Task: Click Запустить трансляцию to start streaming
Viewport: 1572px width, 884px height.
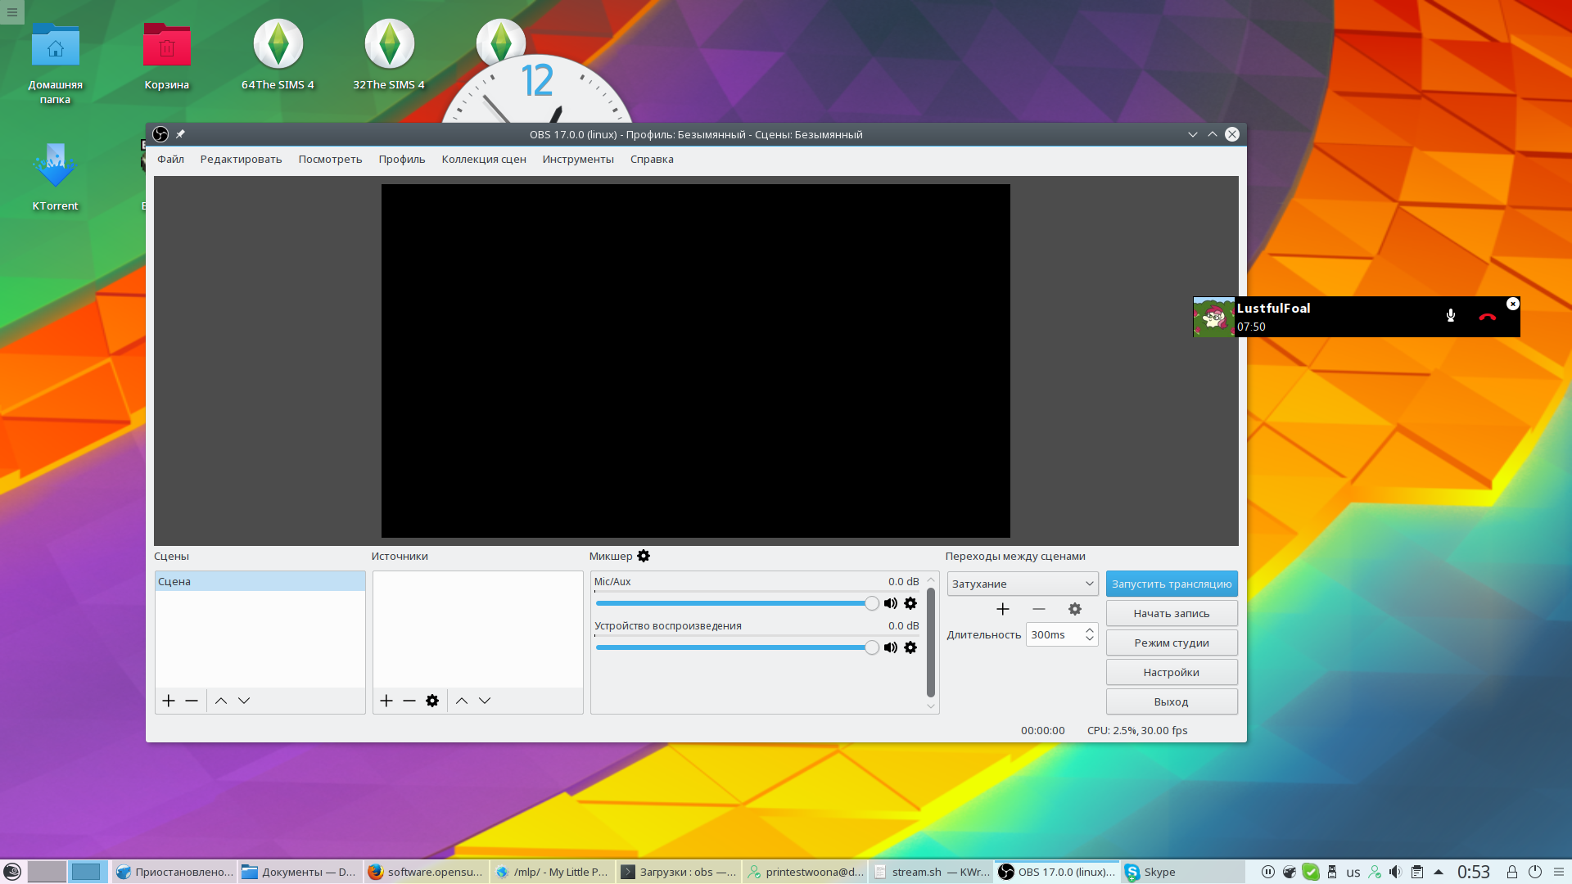Action: (1172, 584)
